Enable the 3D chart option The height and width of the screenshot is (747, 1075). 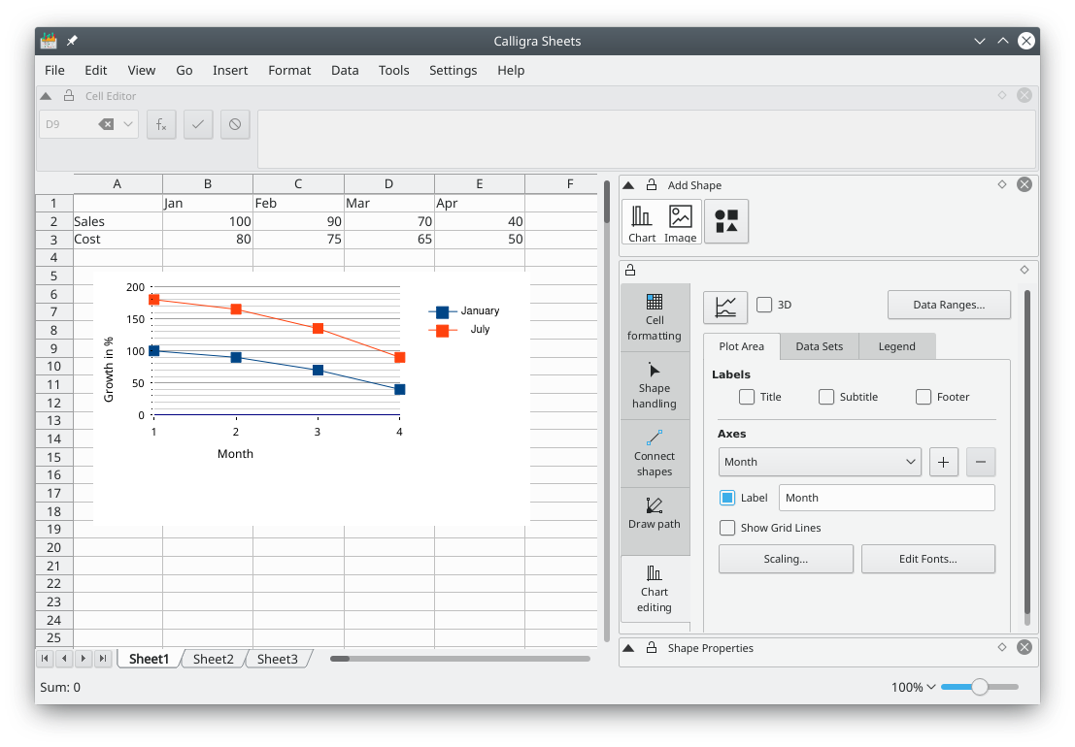[x=765, y=304]
